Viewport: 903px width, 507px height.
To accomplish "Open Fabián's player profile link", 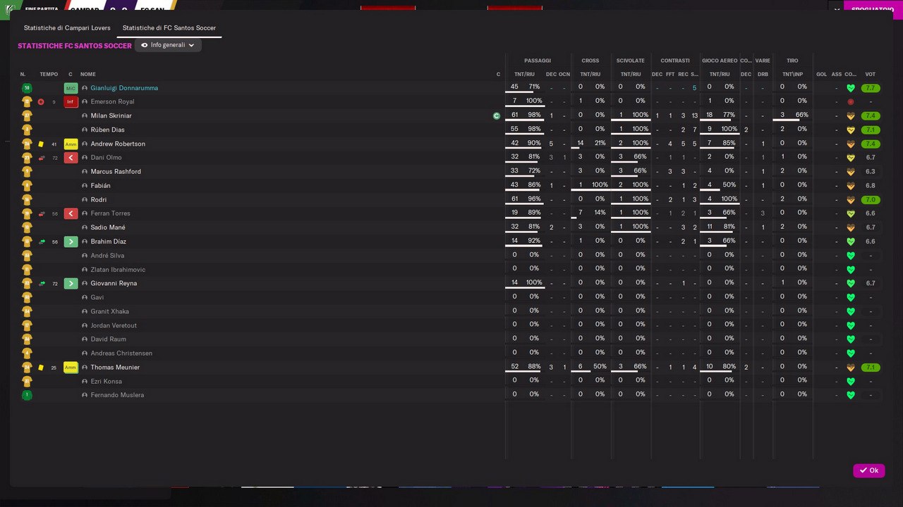I will [x=101, y=186].
